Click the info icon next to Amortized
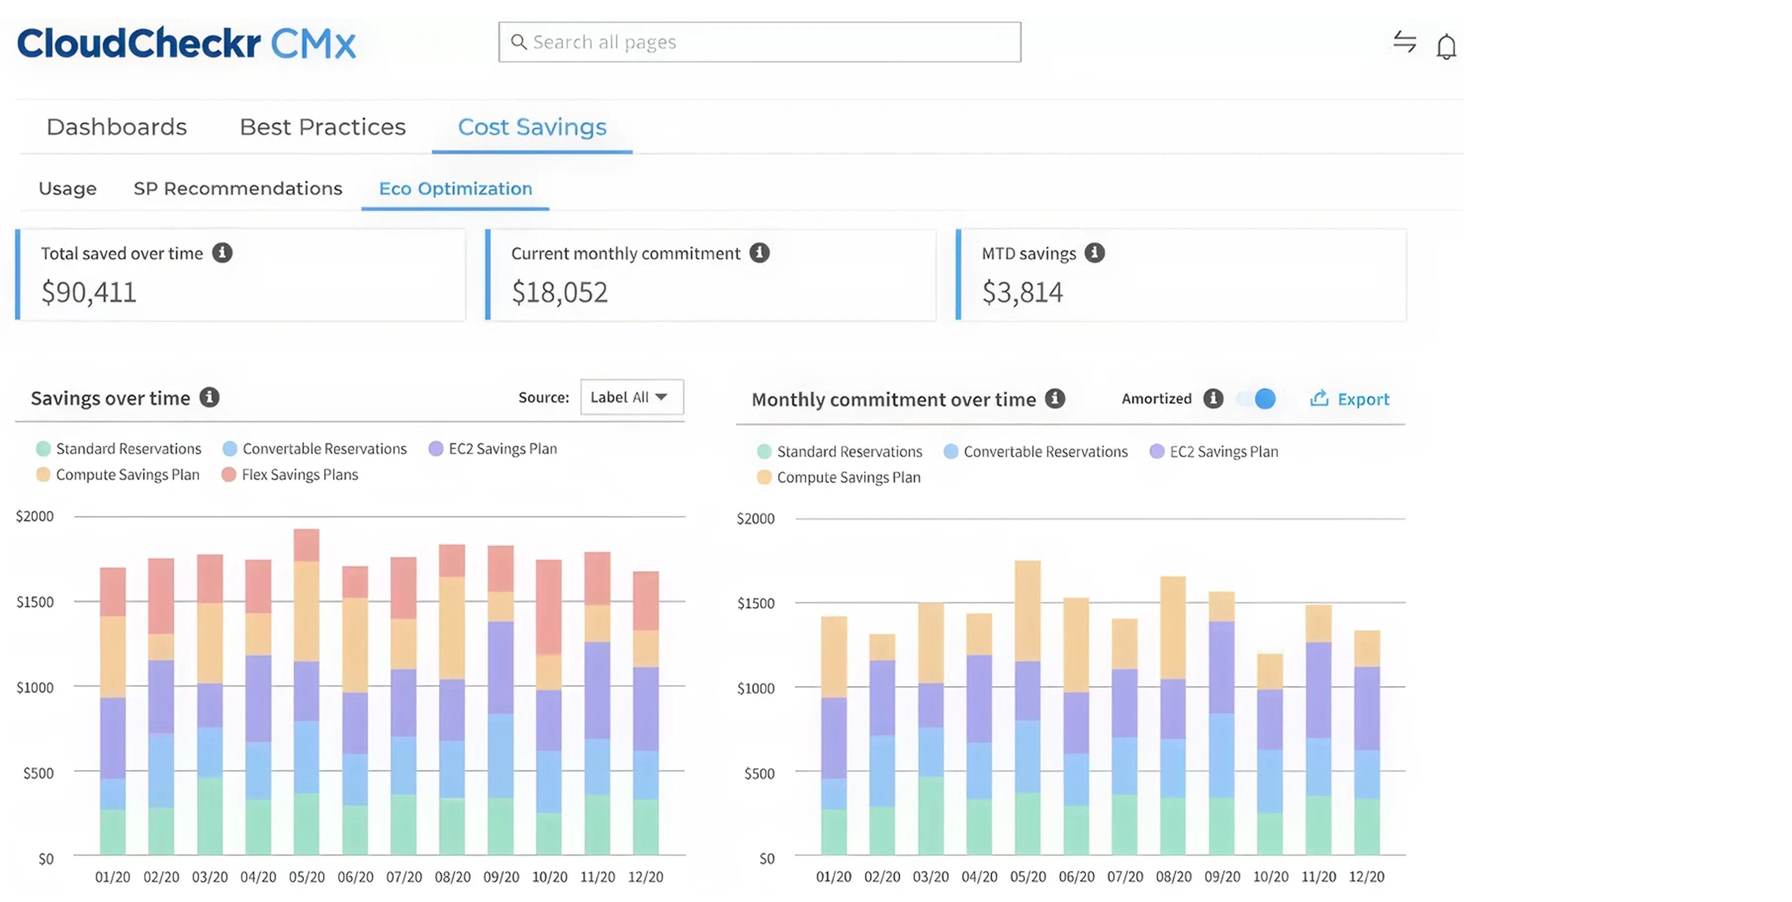This screenshot has width=1792, height=902. coord(1214,399)
